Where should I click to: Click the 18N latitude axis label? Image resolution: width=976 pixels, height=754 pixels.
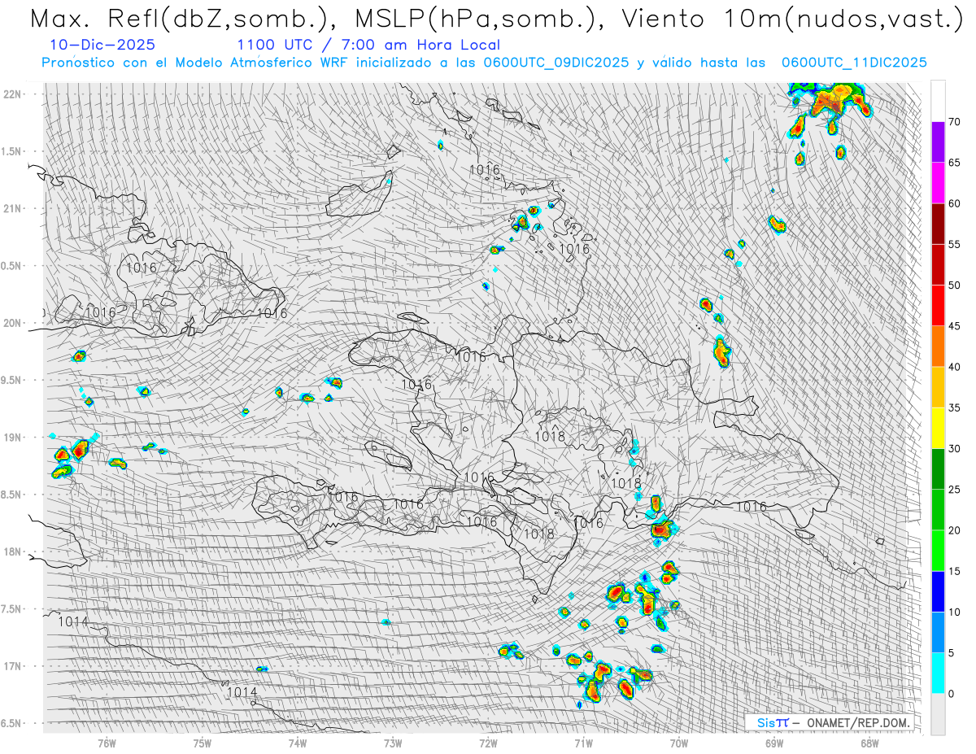click(x=12, y=552)
